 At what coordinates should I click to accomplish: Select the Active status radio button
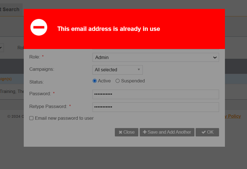94,81
